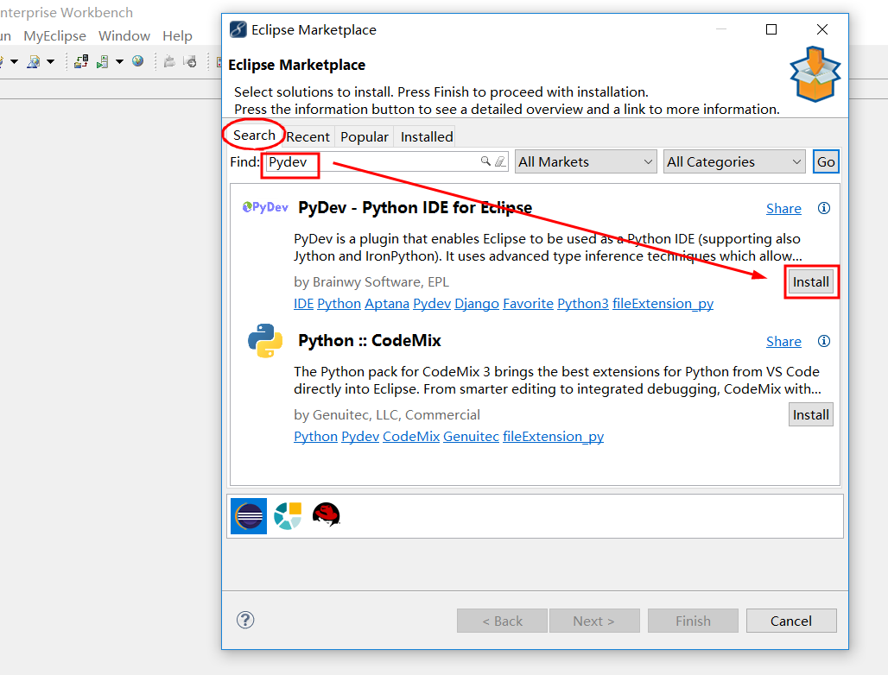Open the Favorite tag link
Screen dimensions: 888x675
pyautogui.click(x=528, y=304)
